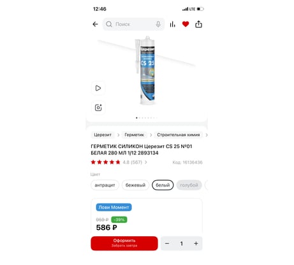Increase quantity with the plus button
Image resolution: width=294 pixels, height=265 pixels.
pos(196,243)
